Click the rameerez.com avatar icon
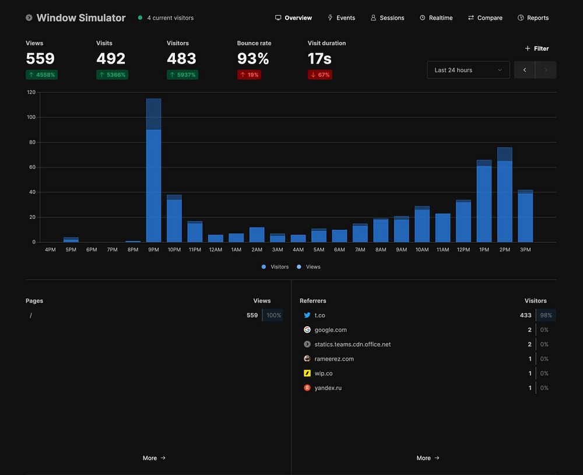The image size is (583, 475). tap(307, 359)
